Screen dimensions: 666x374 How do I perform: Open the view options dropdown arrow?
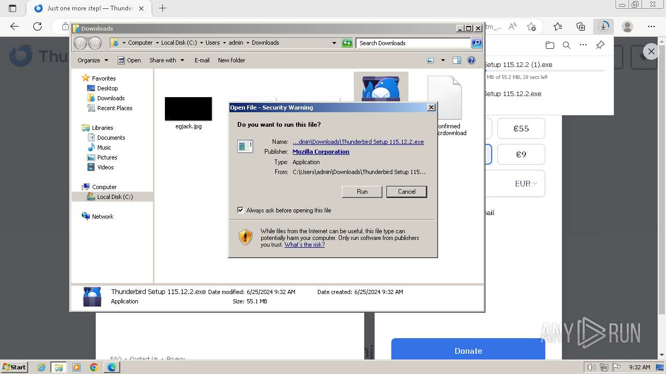point(443,60)
